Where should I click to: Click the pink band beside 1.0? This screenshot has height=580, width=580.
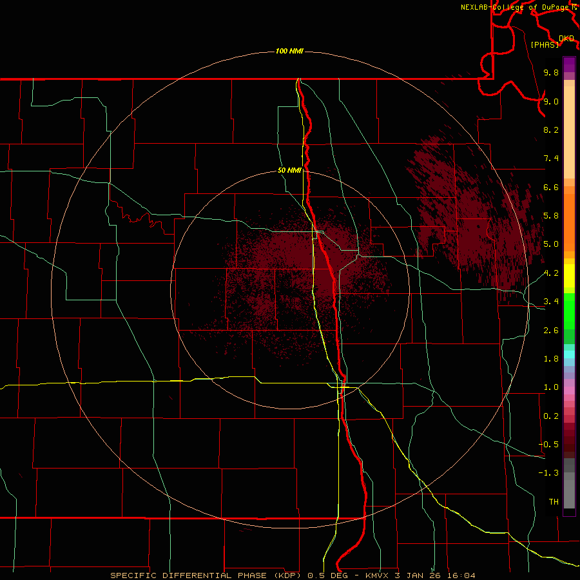569,391
